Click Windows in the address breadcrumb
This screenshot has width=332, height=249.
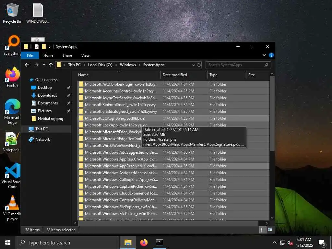[128, 65]
